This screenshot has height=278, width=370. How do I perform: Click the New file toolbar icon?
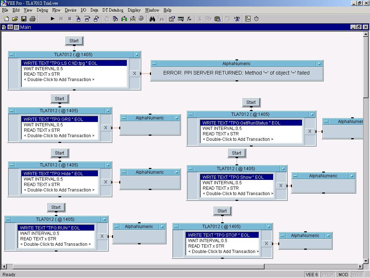[x=7, y=19]
